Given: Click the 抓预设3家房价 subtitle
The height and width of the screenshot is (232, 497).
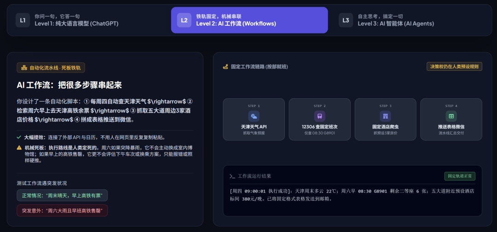Looking at the screenshot, I should (386, 133).
